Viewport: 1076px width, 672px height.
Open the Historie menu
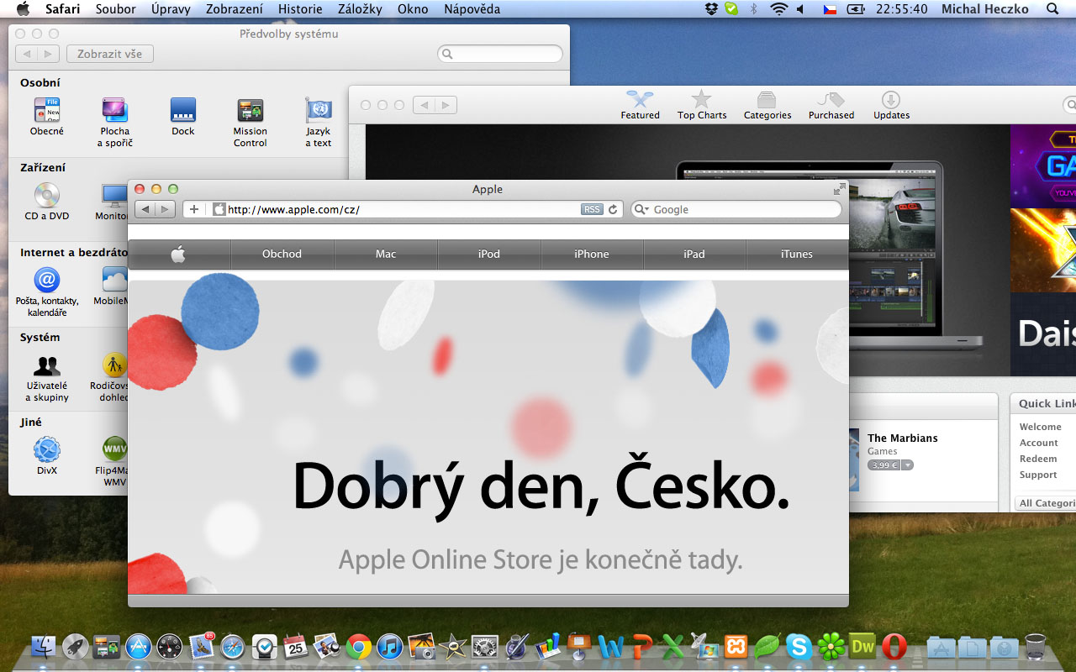click(x=300, y=9)
